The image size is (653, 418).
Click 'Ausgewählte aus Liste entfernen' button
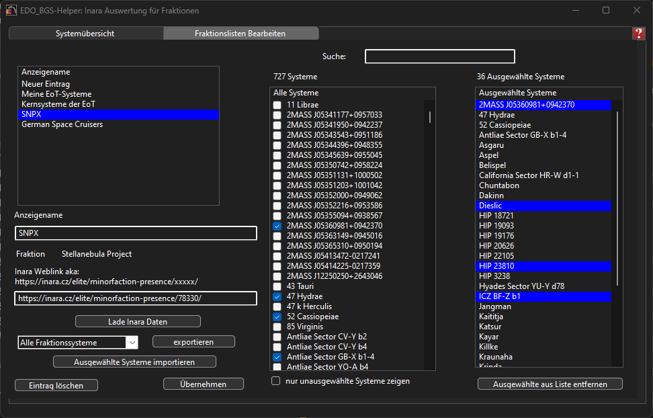(x=550, y=384)
